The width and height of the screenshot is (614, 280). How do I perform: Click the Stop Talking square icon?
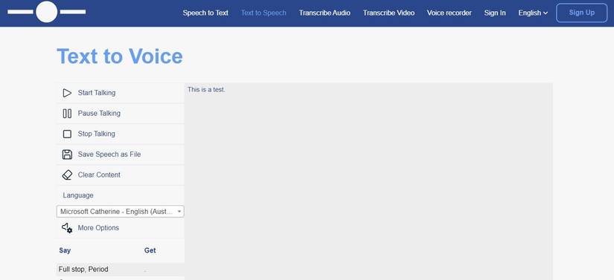click(67, 134)
